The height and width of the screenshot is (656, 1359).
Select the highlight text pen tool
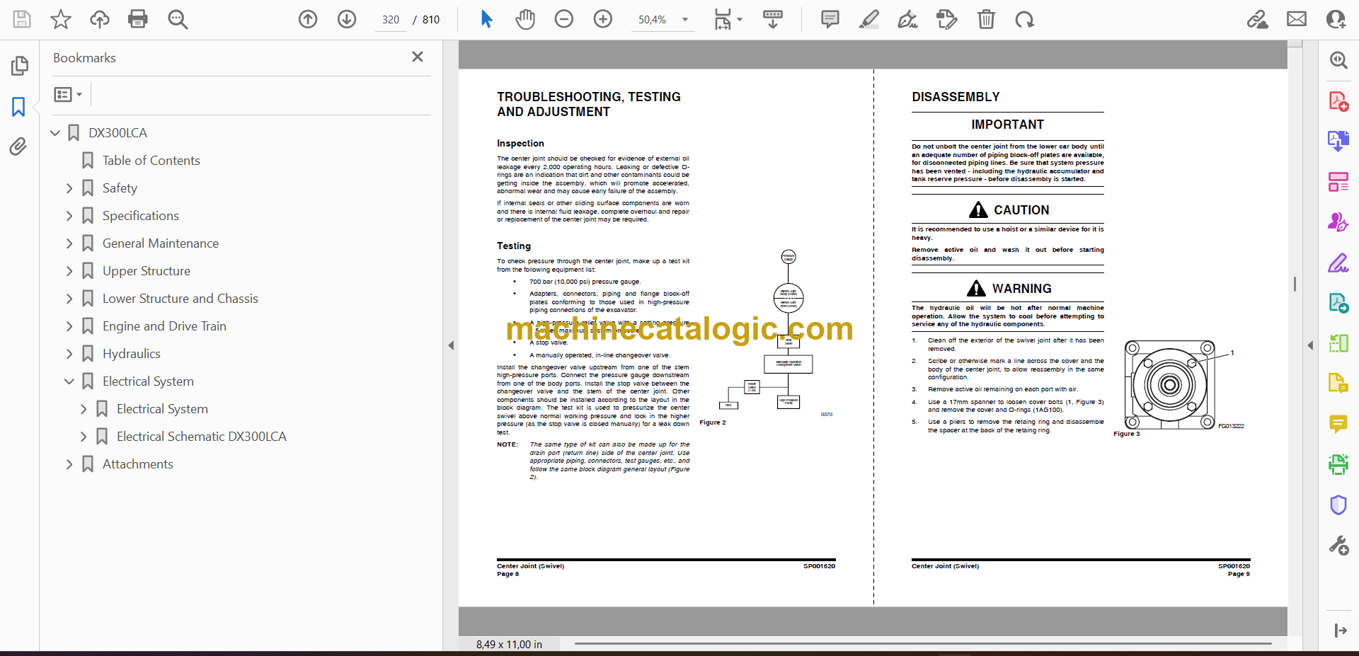click(869, 19)
